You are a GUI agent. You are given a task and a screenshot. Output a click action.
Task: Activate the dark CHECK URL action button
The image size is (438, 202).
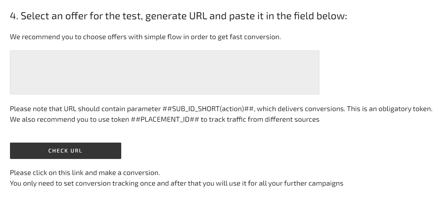(66, 151)
